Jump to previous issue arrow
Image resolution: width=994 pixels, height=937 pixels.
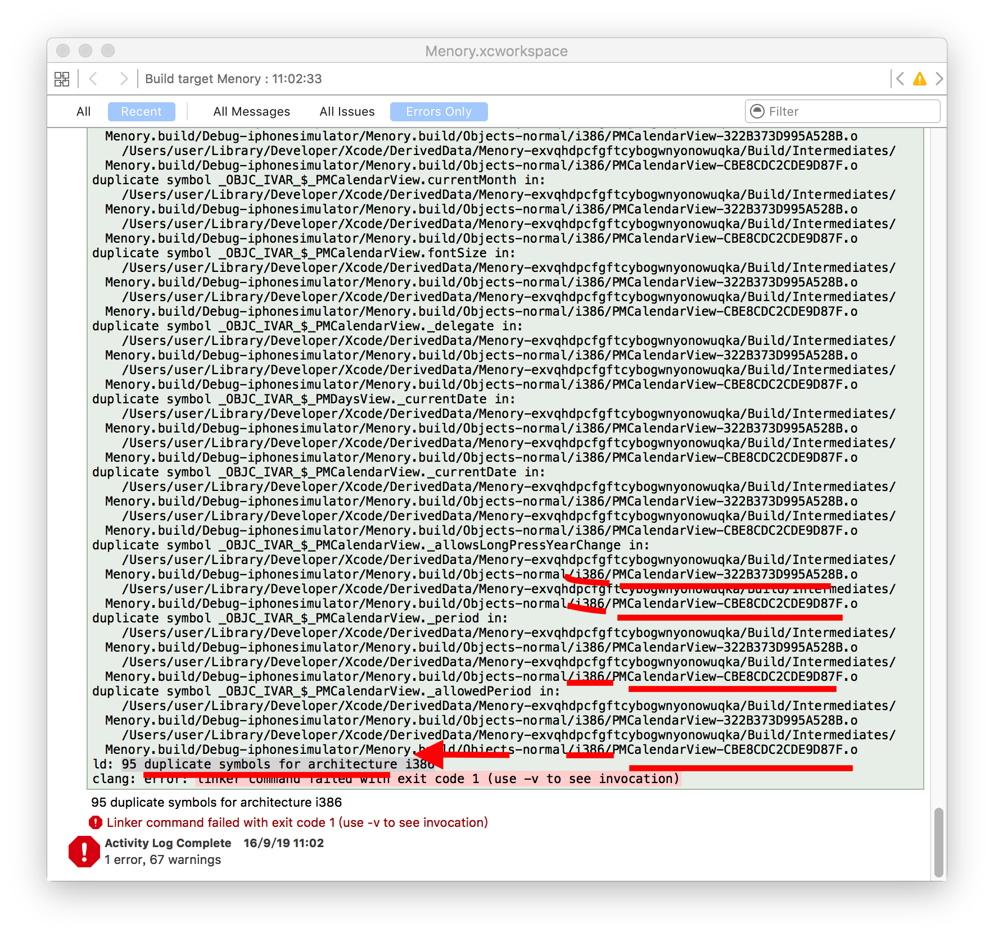900,79
